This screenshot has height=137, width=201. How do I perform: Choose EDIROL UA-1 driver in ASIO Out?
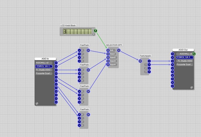click(x=185, y=57)
